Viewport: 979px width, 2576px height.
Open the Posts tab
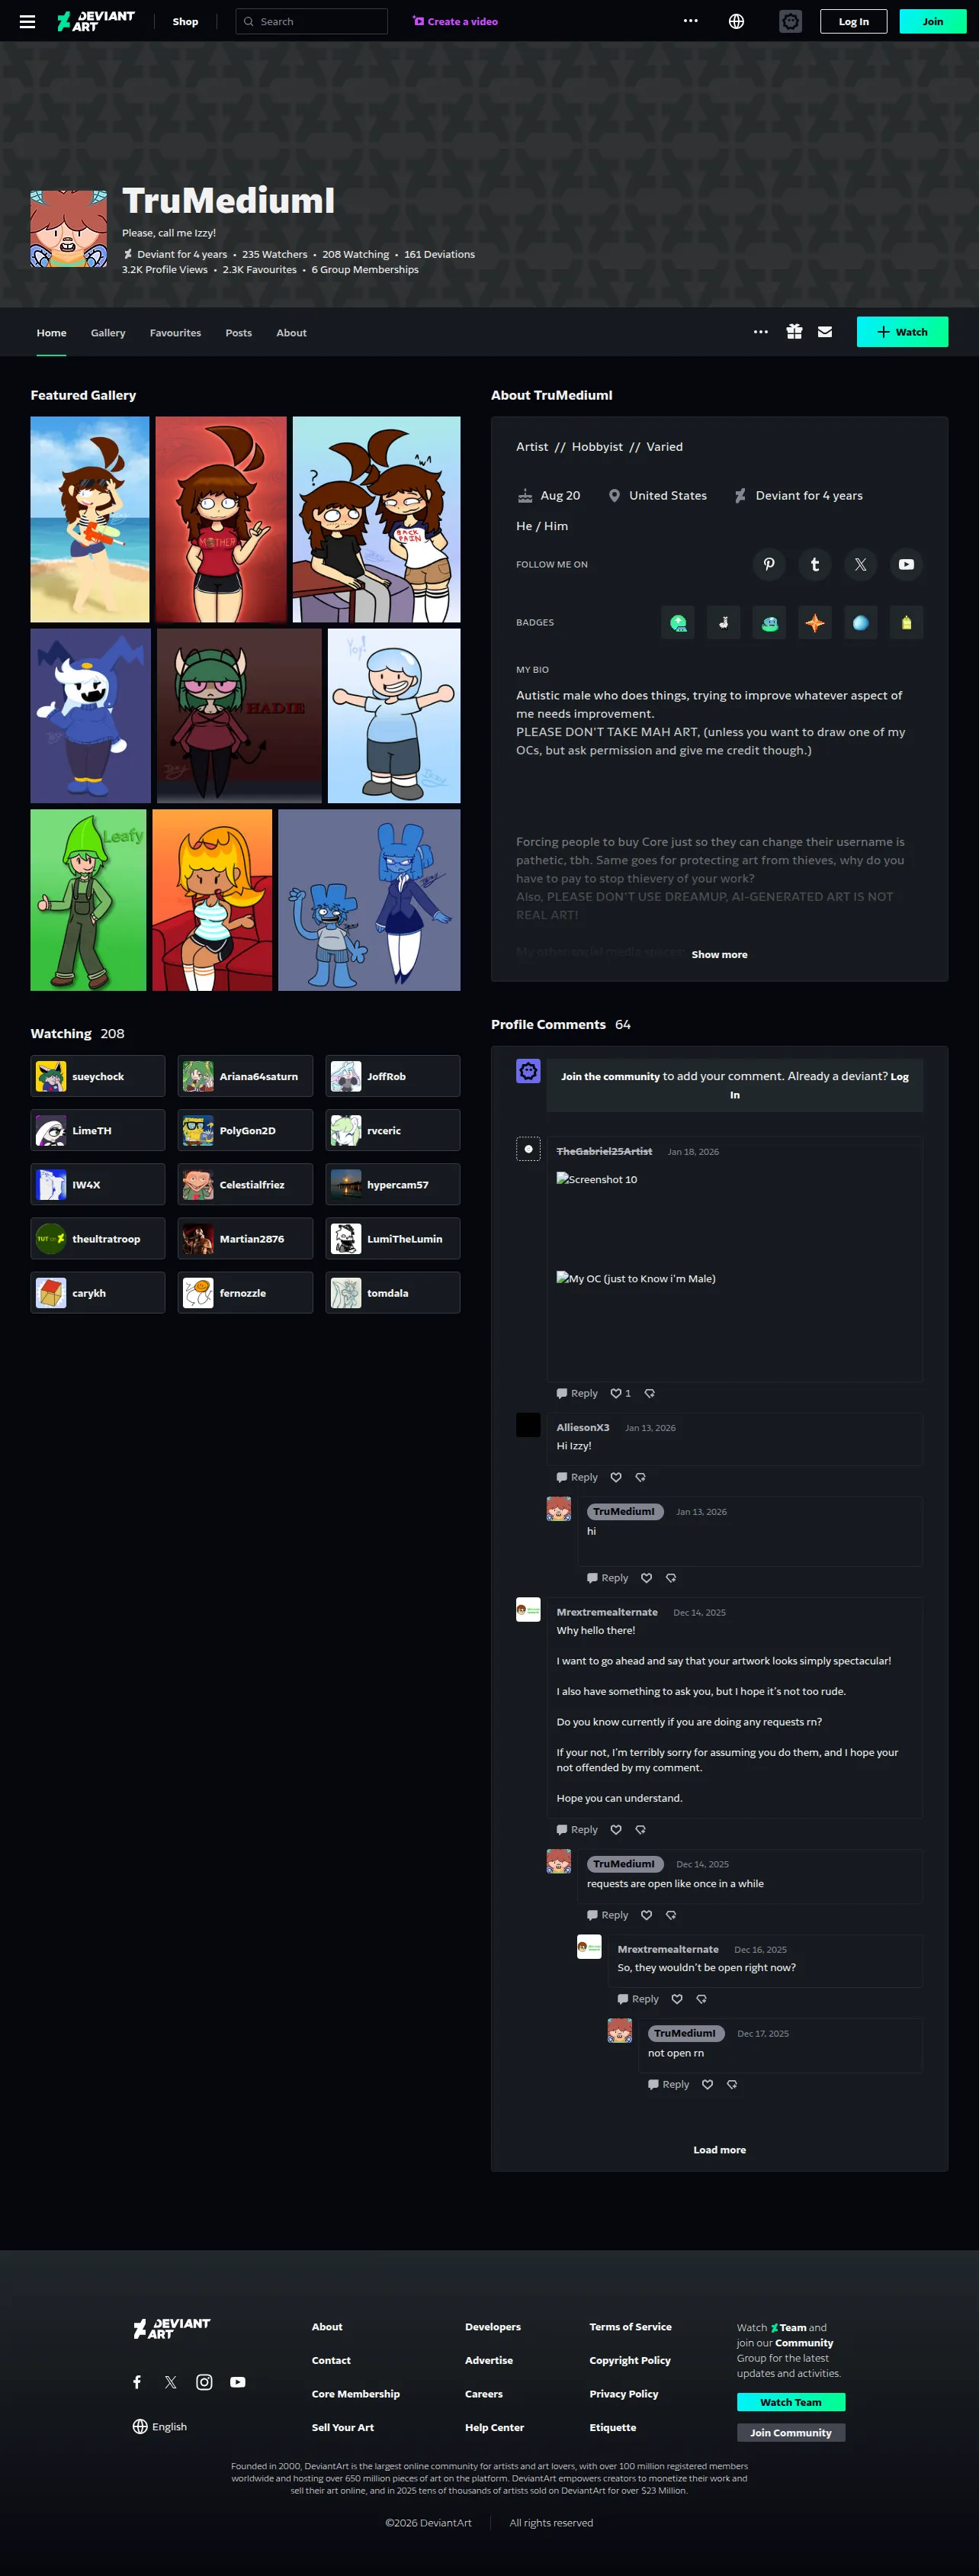click(x=239, y=333)
